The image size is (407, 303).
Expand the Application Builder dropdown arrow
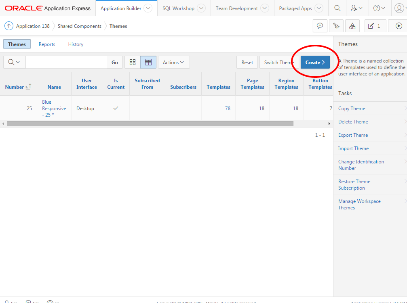point(148,8)
